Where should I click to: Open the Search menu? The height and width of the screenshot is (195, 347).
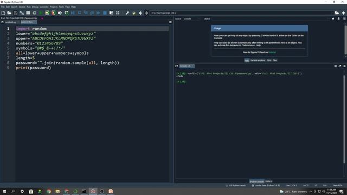[14, 7]
